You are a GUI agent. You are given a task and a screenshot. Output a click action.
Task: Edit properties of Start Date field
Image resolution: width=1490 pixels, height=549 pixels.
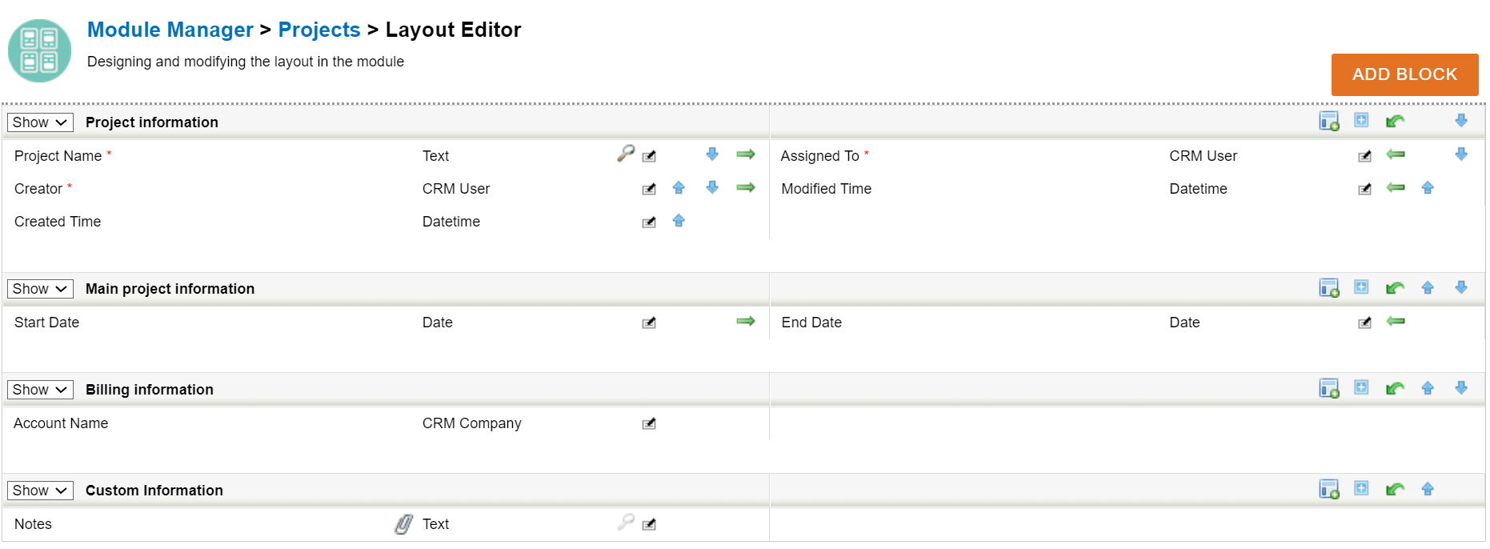pyautogui.click(x=649, y=323)
